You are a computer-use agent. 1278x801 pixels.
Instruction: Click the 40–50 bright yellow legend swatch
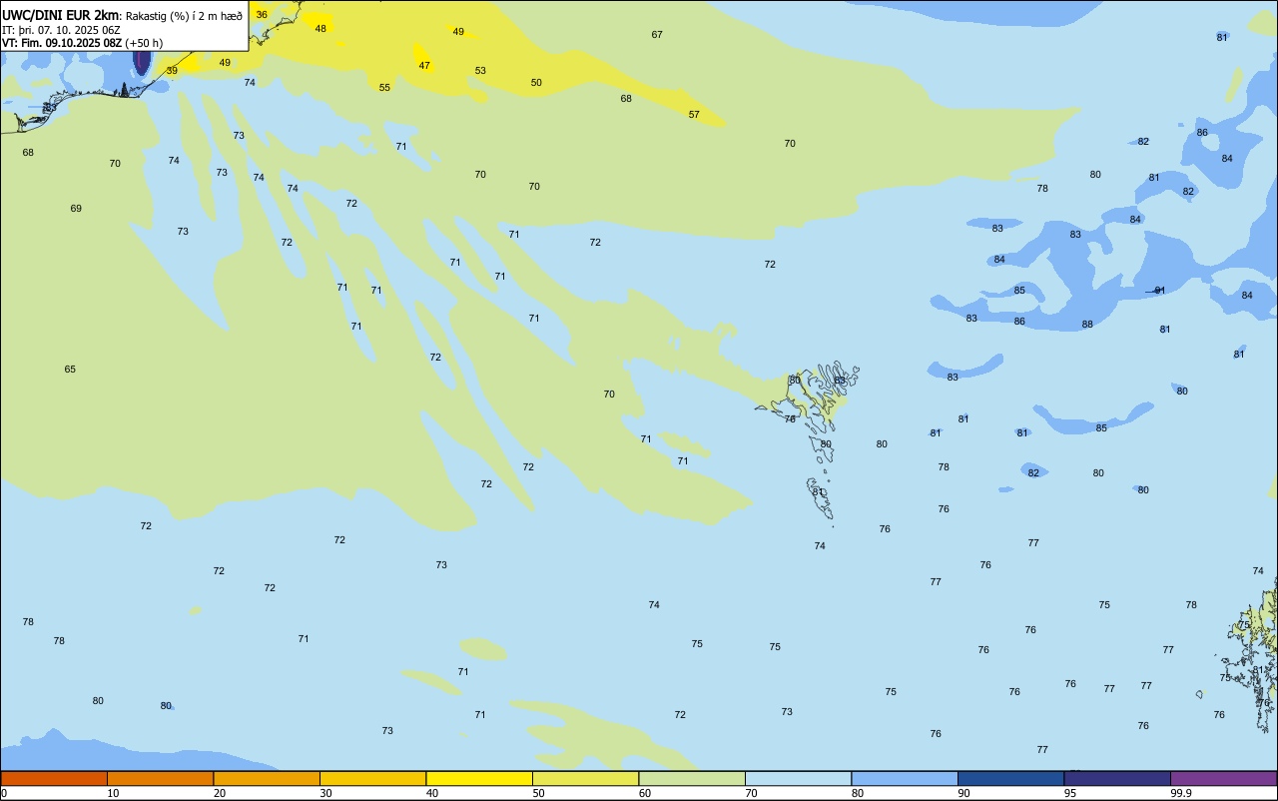click(479, 778)
